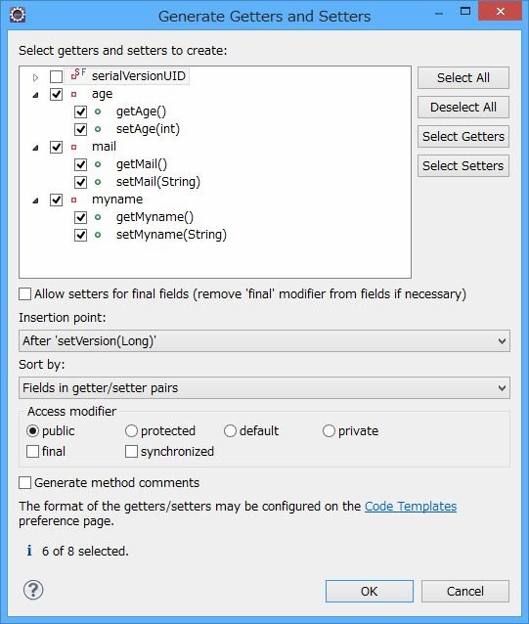The width and height of the screenshot is (529, 624).
Task: Click the private field icon beside myname
Action: coord(73,200)
